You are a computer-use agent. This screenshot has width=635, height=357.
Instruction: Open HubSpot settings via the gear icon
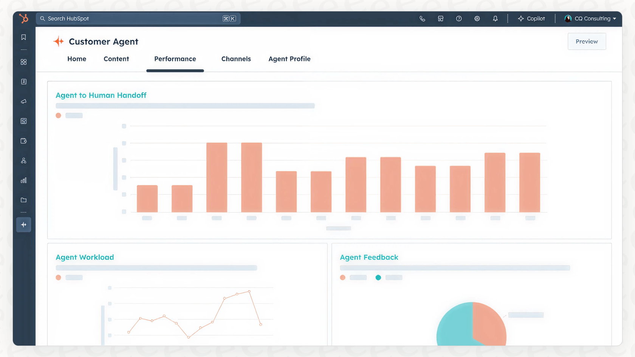click(477, 19)
